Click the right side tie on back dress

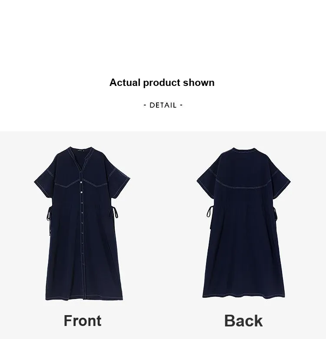(x=275, y=214)
